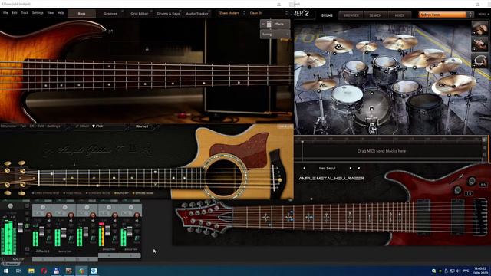Click the taskbar volume tray icon
The height and width of the screenshot is (276, 491).
[458, 271]
